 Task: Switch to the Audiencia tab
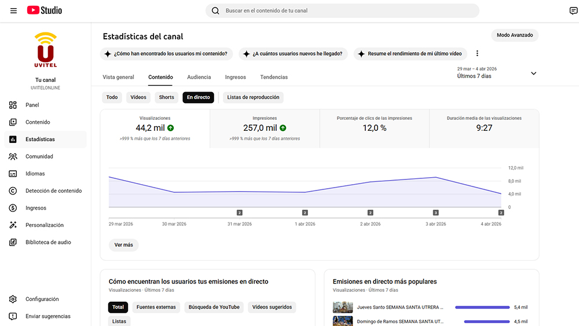pos(199,77)
